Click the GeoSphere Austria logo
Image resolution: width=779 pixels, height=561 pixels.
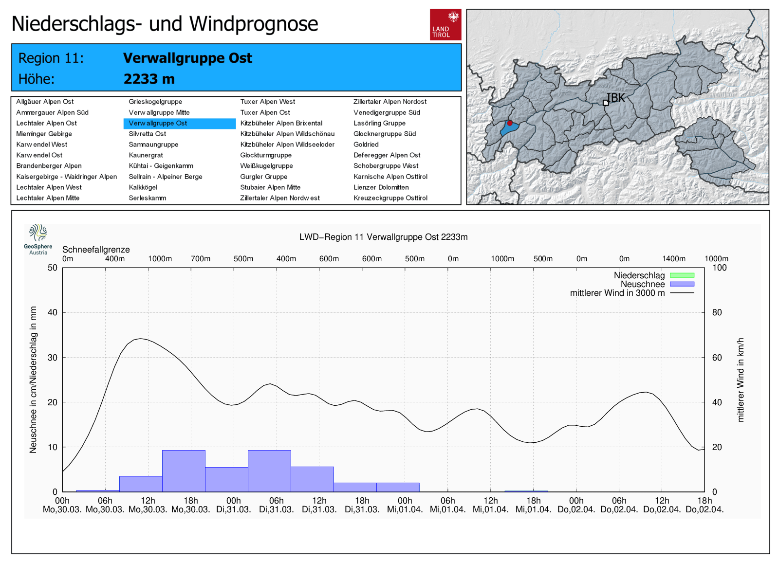38,239
